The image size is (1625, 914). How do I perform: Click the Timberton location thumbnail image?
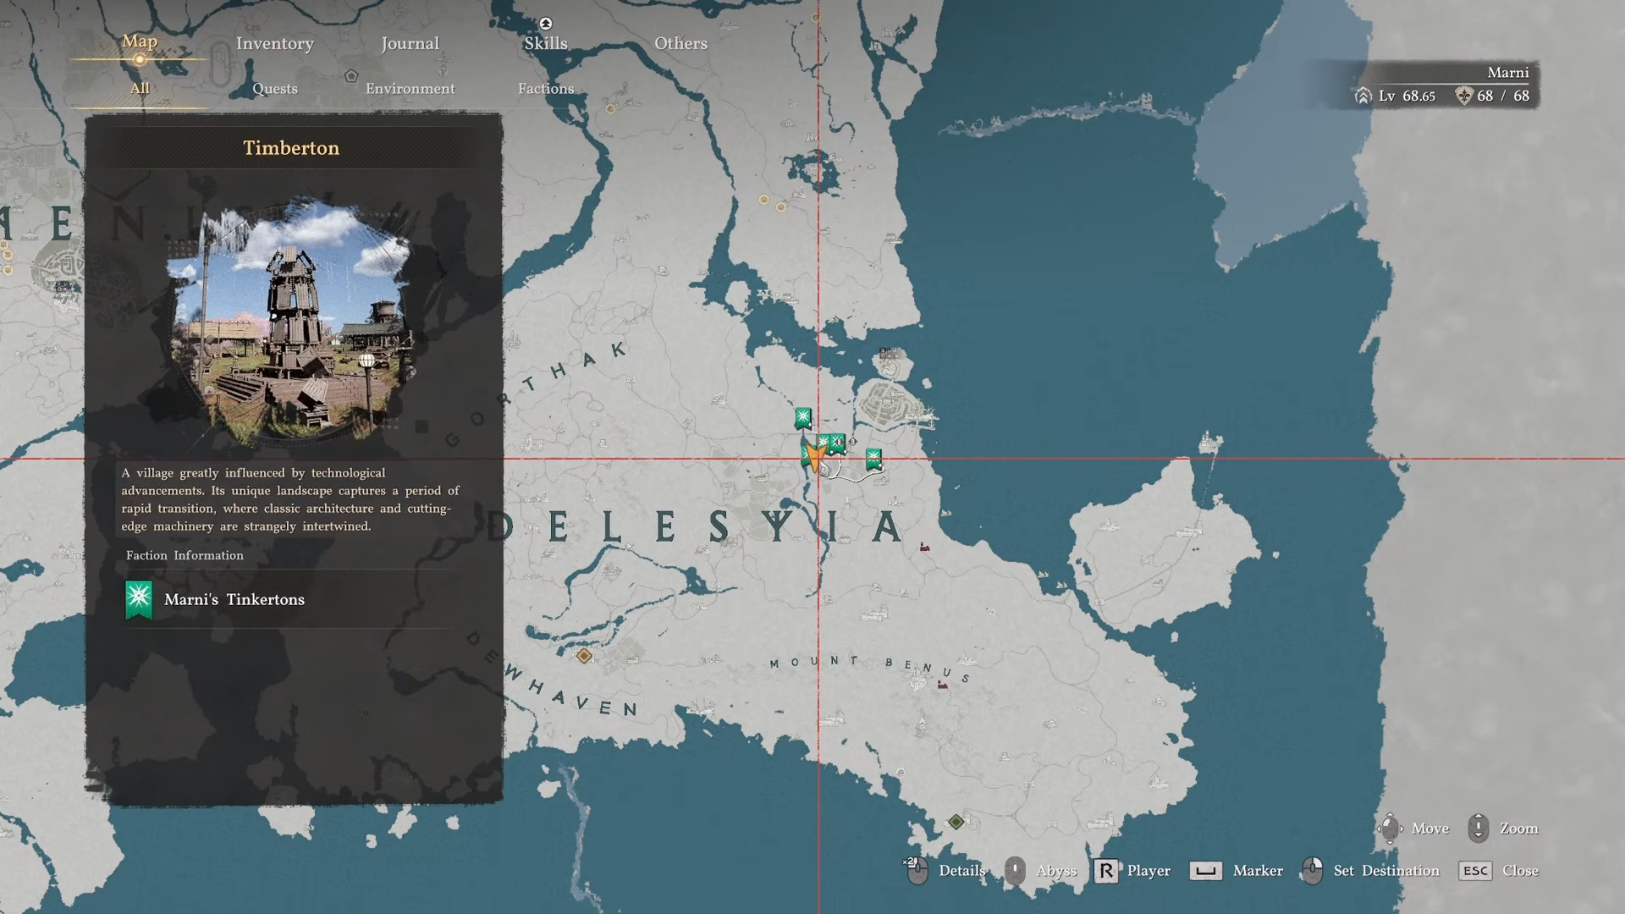point(292,322)
